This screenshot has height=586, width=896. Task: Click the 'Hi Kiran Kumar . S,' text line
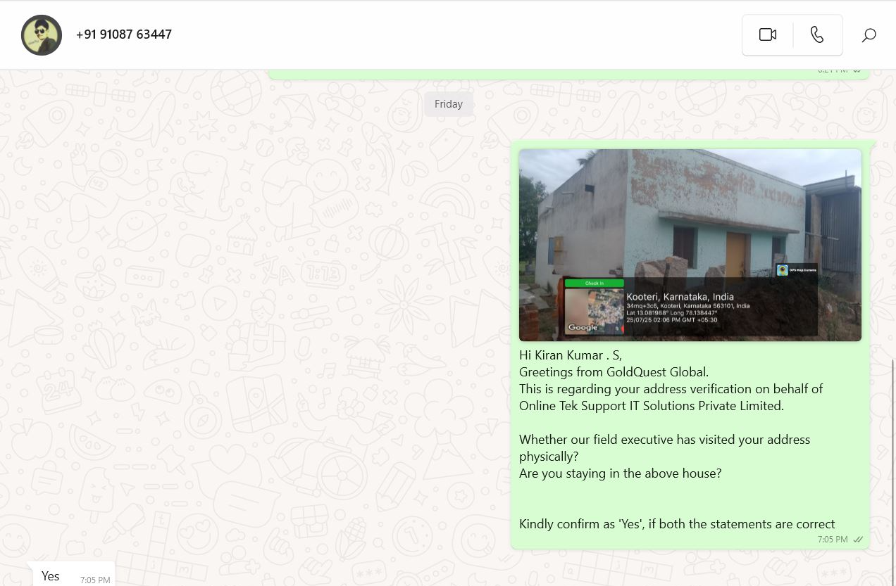click(x=571, y=355)
